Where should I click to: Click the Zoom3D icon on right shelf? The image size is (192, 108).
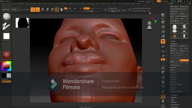click(x=163, y=77)
